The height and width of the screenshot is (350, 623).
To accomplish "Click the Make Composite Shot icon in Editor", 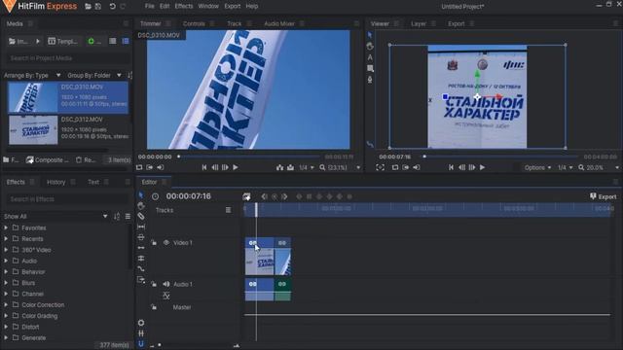I will pyautogui.click(x=246, y=196).
